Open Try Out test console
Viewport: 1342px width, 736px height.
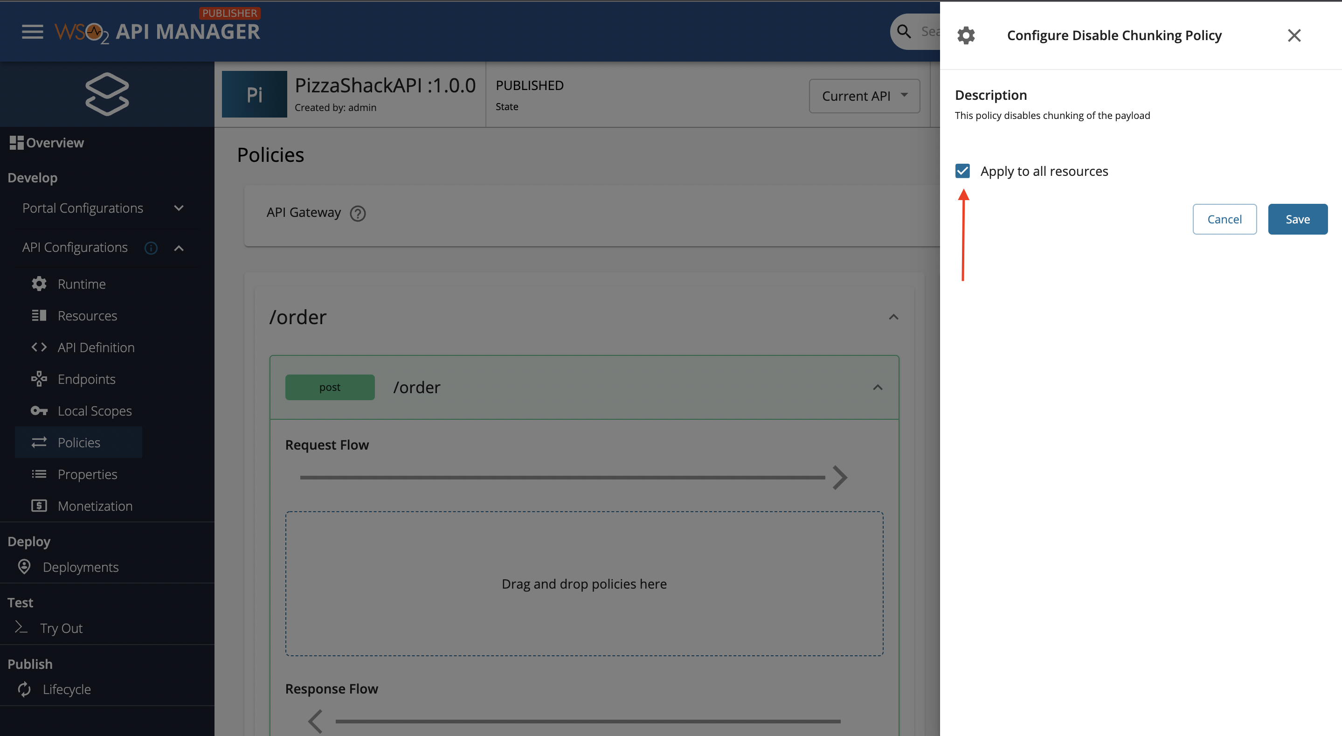[62, 628]
